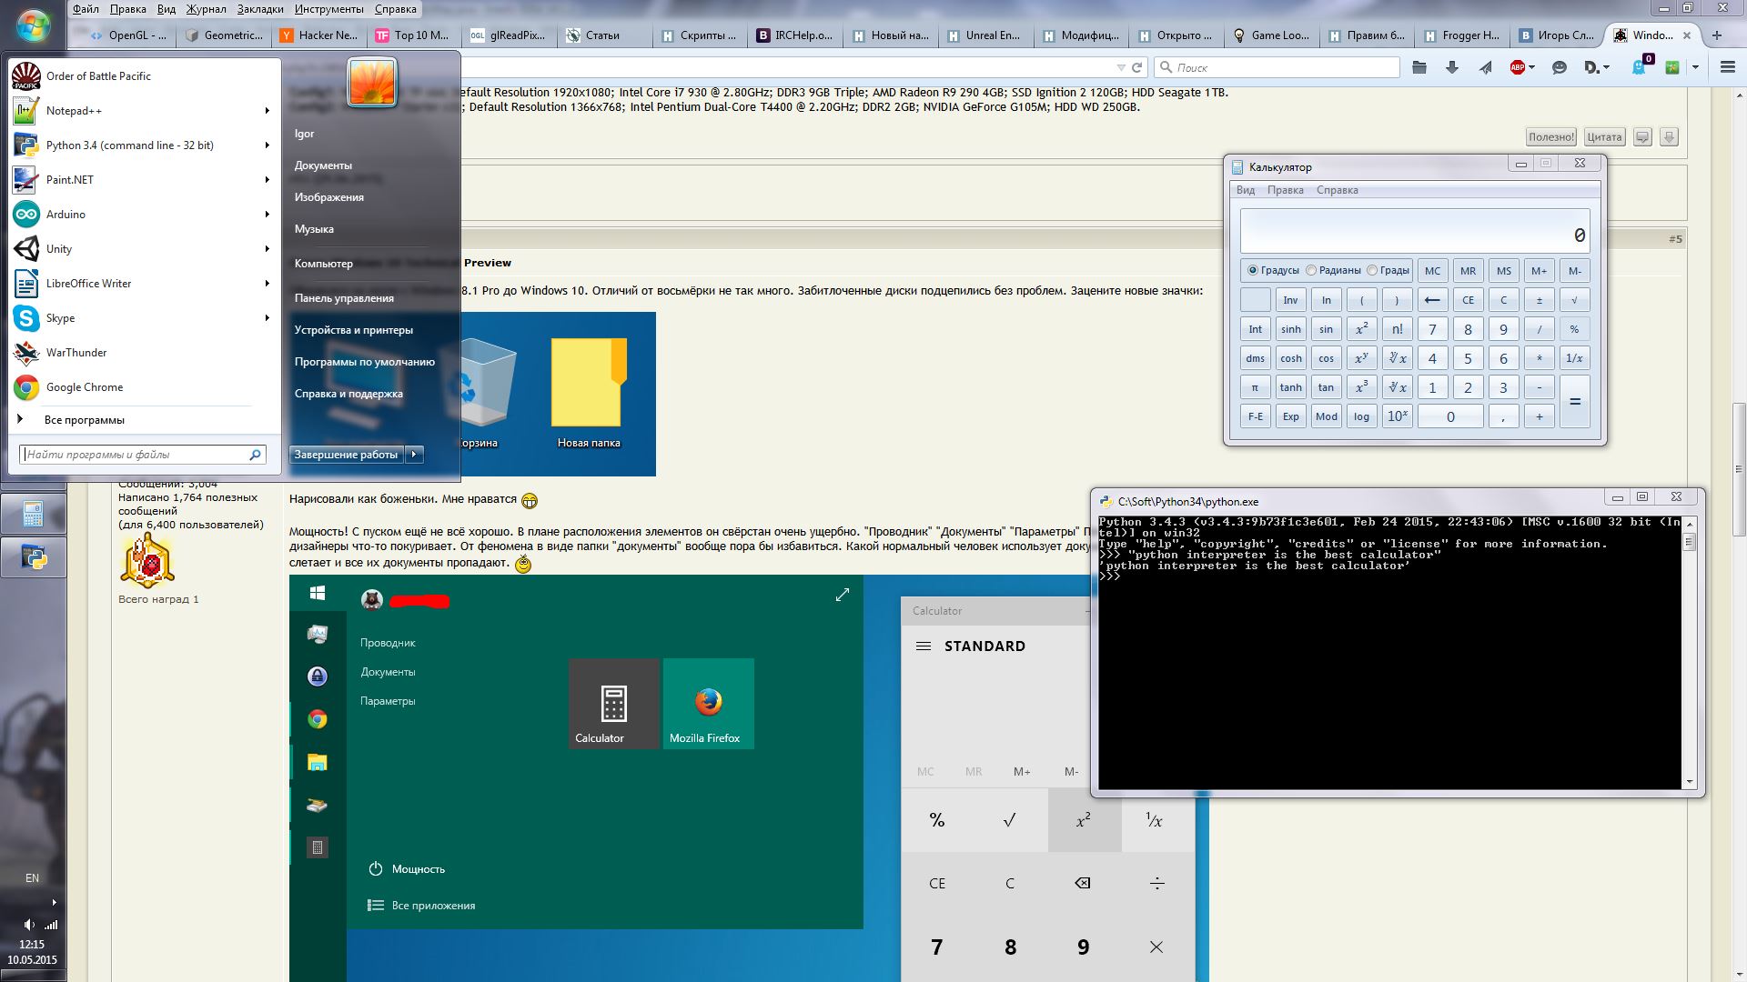Click the Ghostery ghost icon
This screenshot has width=1747, height=982.
coord(1638,68)
